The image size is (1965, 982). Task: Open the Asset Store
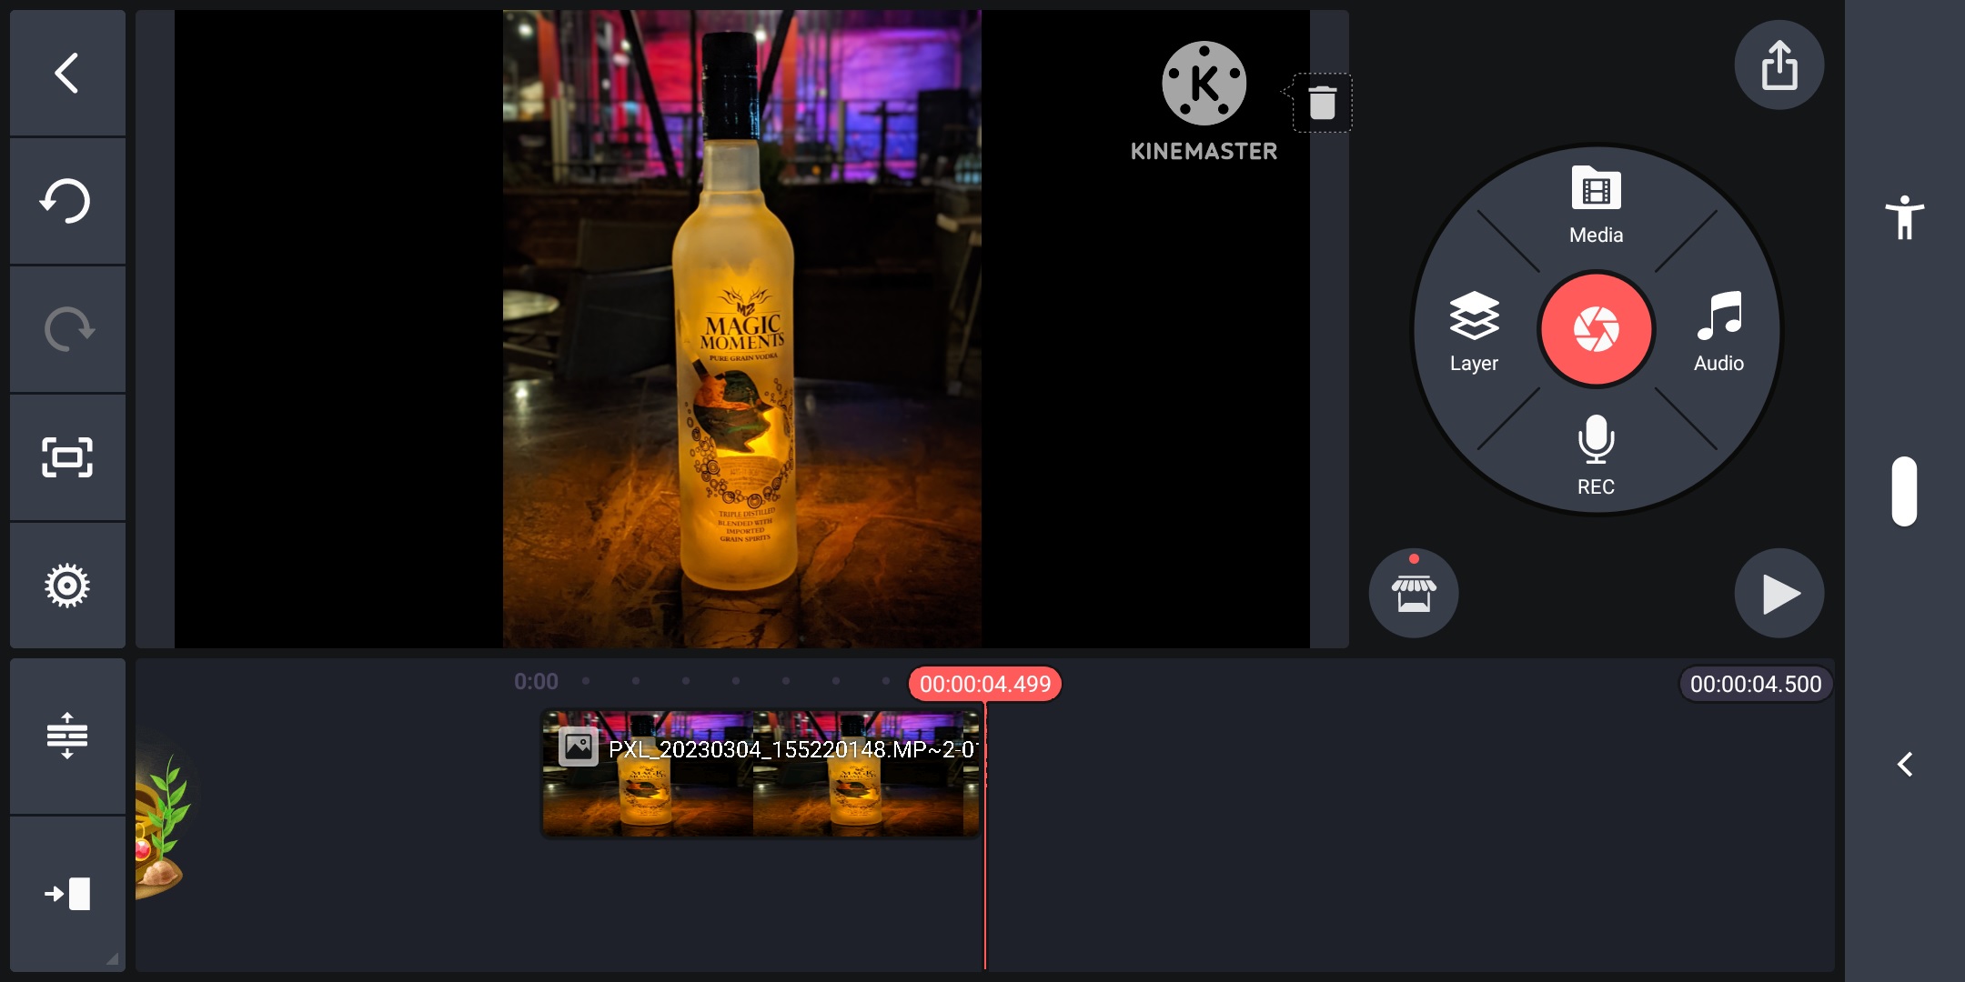click(x=1414, y=593)
